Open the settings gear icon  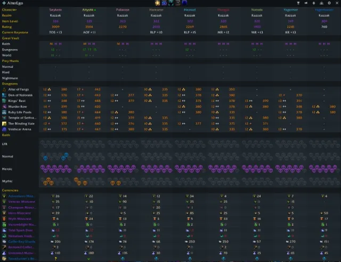329,3
